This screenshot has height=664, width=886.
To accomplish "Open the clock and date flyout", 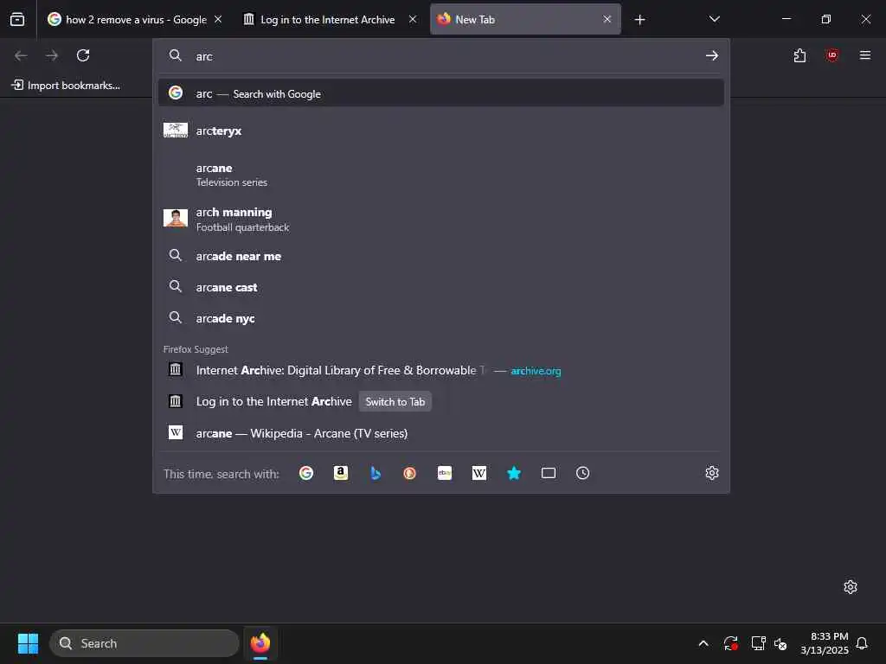I will 825,643.
